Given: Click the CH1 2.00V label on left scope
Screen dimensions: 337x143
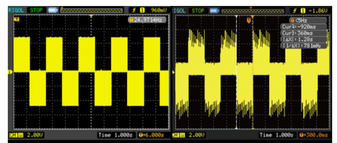Looking at the screenshot, I should (x=26, y=135).
